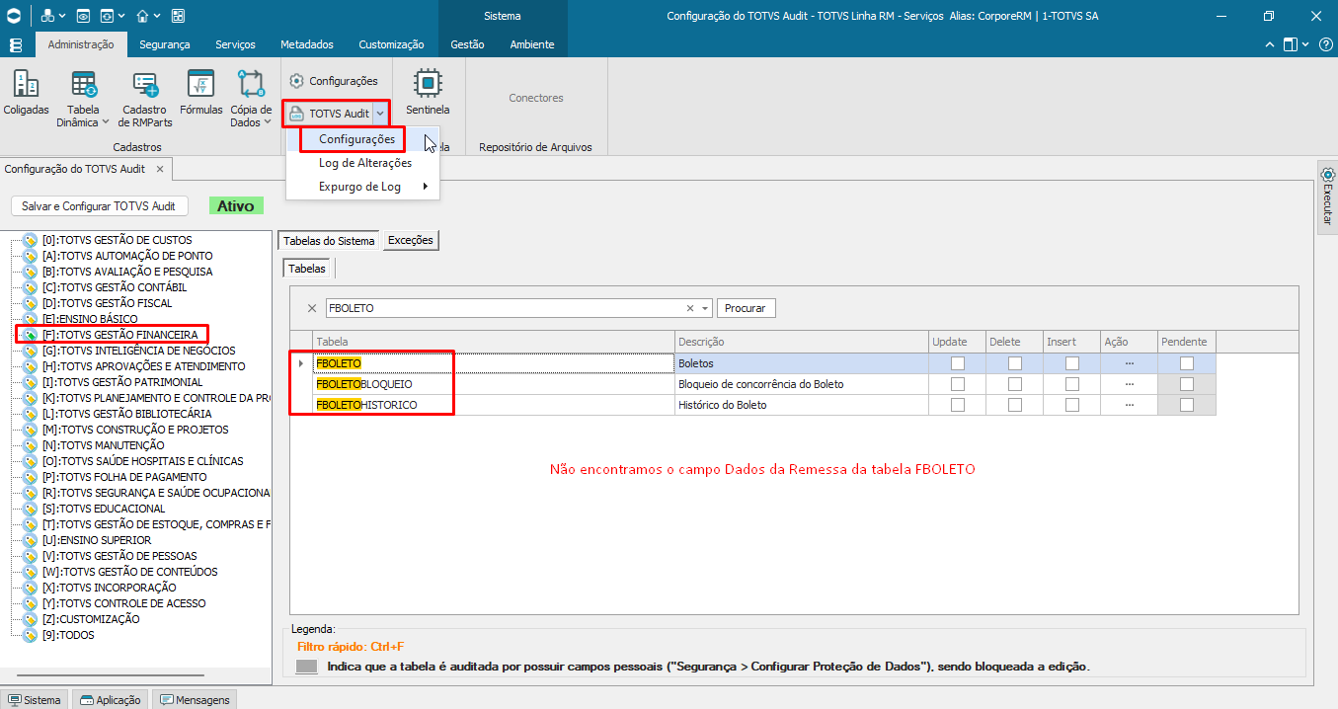
Task: Click the TOTVS GESTÃO FINANCEIRA node icon
Action: [x=30, y=335]
